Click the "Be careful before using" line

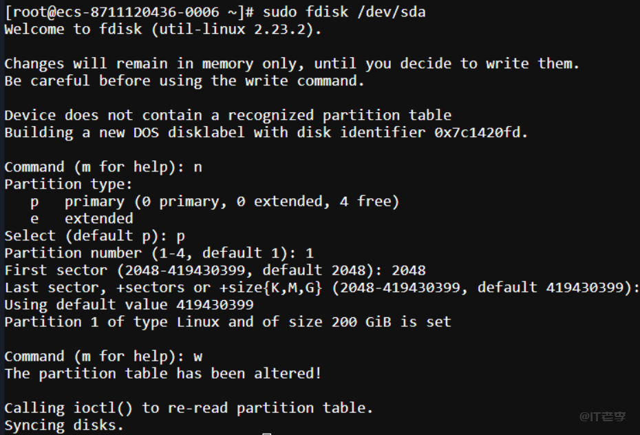click(184, 81)
